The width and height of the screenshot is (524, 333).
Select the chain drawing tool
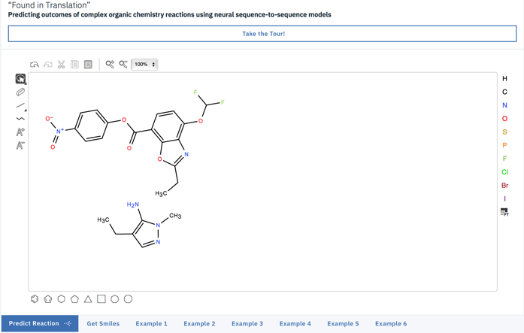point(20,119)
